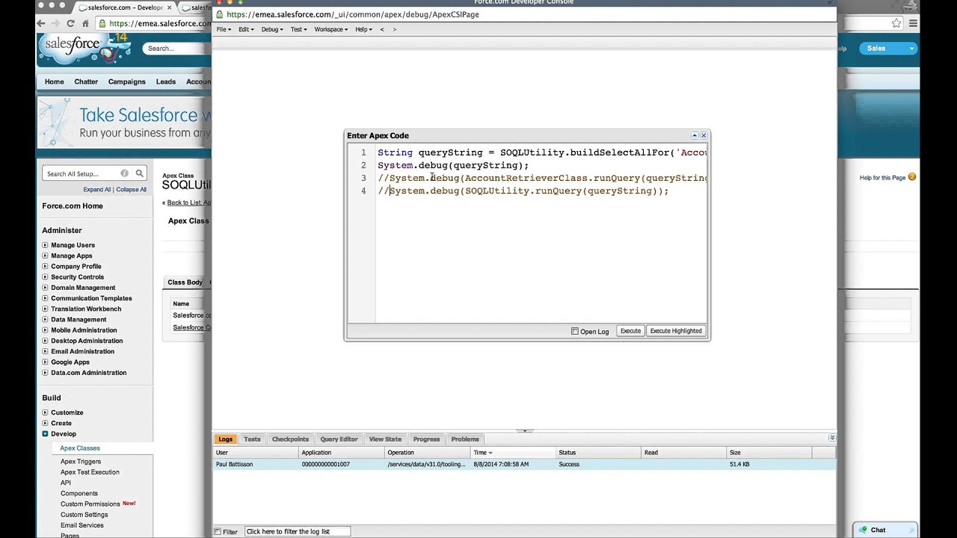Image resolution: width=957 pixels, height=538 pixels.
Task: Open the Sales app switcher dropdown
Action: (x=887, y=48)
